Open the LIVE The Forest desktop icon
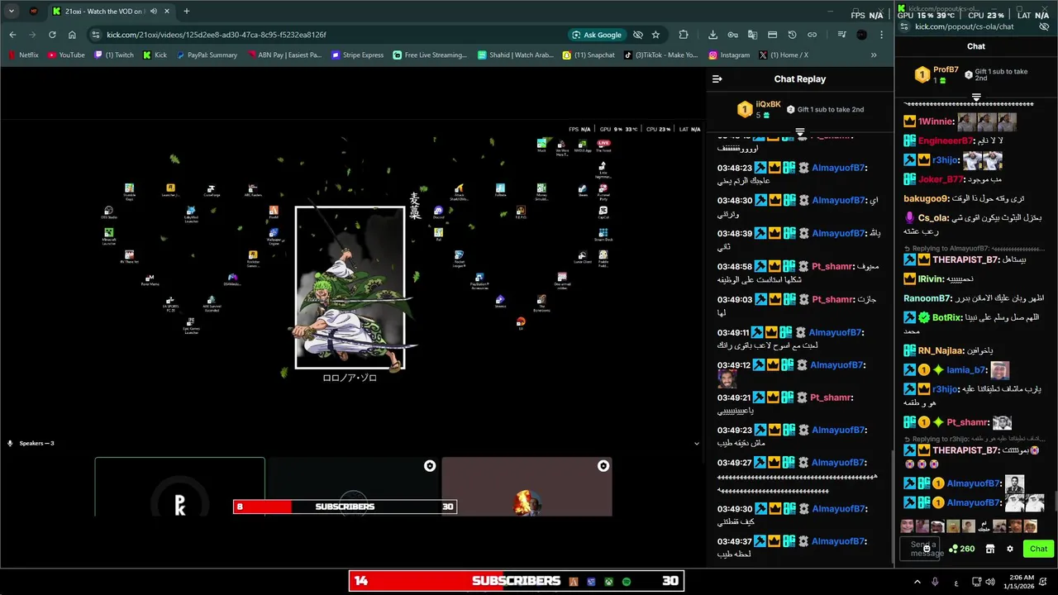This screenshot has height=595, width=1058. (x=603, y=145)
